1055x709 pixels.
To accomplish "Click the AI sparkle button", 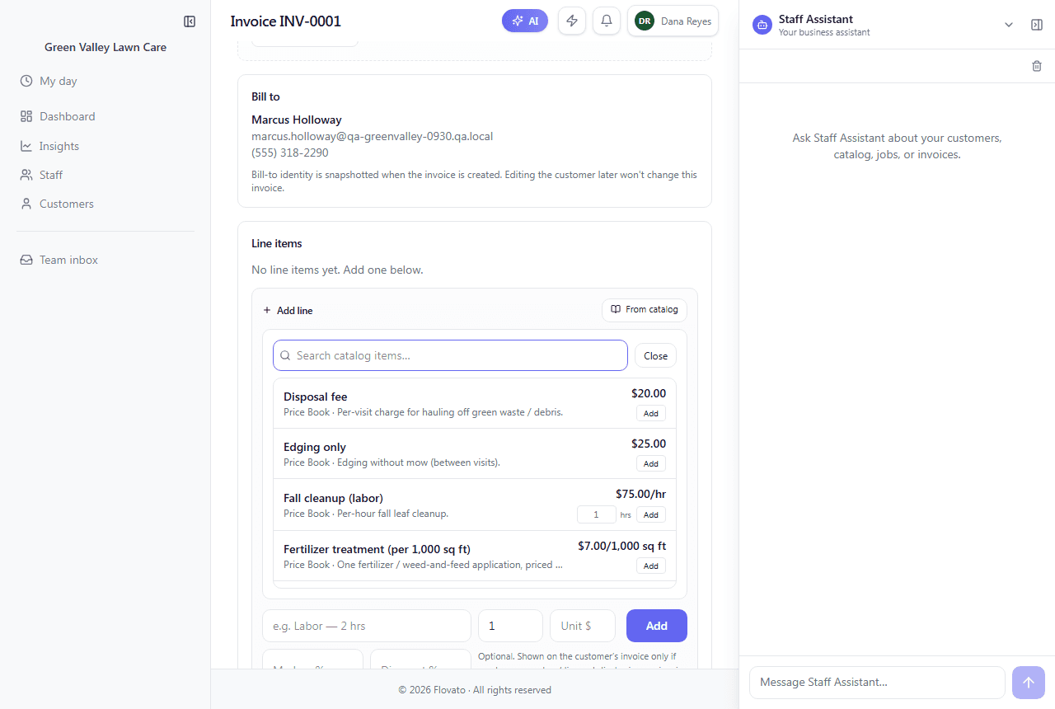I will (x=525, y=21).
